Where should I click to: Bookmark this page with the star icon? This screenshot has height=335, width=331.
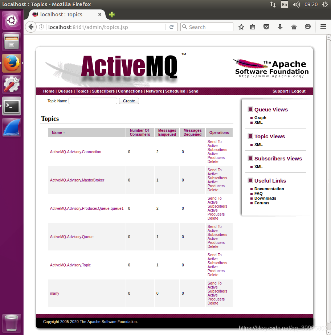tap(241, 27)
